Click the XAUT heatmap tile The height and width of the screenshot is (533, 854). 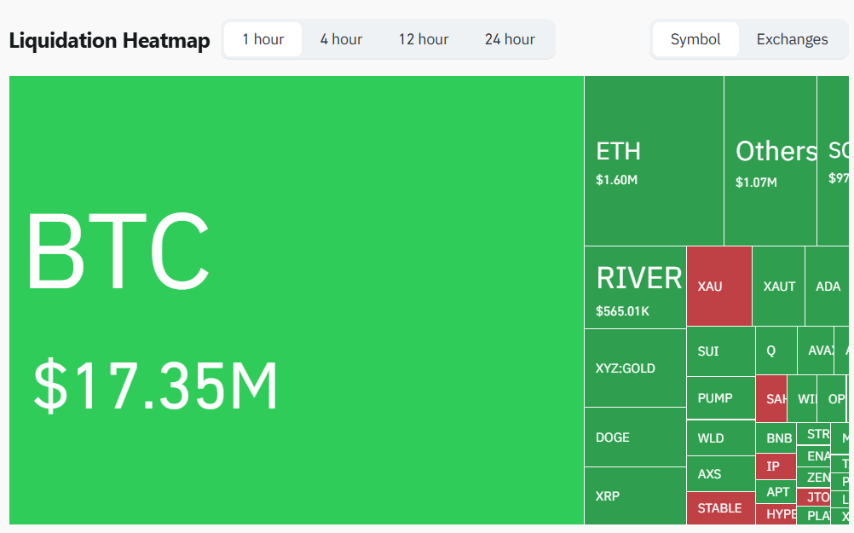pos(778,287)
